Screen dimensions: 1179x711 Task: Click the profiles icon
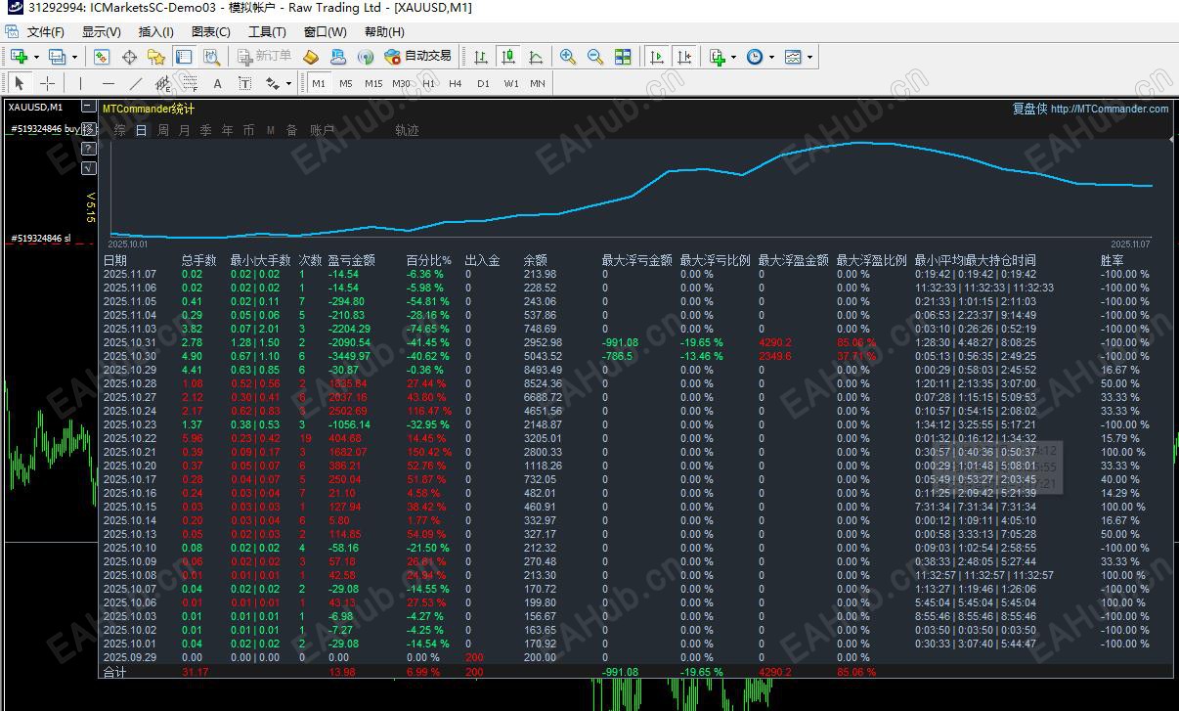coord(57,57)
